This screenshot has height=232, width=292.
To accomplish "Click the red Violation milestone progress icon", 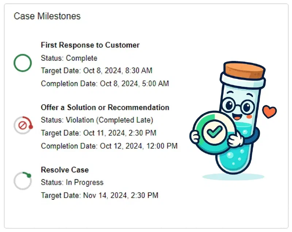I will tap(23, 125).
